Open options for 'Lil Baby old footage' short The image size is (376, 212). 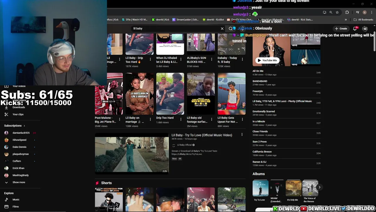coord(211,119)
